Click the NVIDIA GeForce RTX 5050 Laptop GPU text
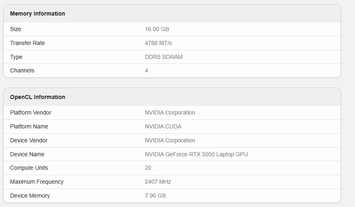Screen dimensions: 355x207 click(x=196, y=154)
